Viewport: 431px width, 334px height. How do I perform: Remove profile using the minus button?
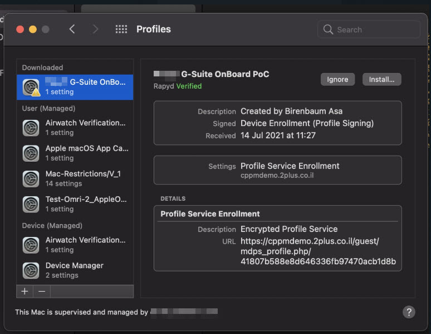[41, 291]
